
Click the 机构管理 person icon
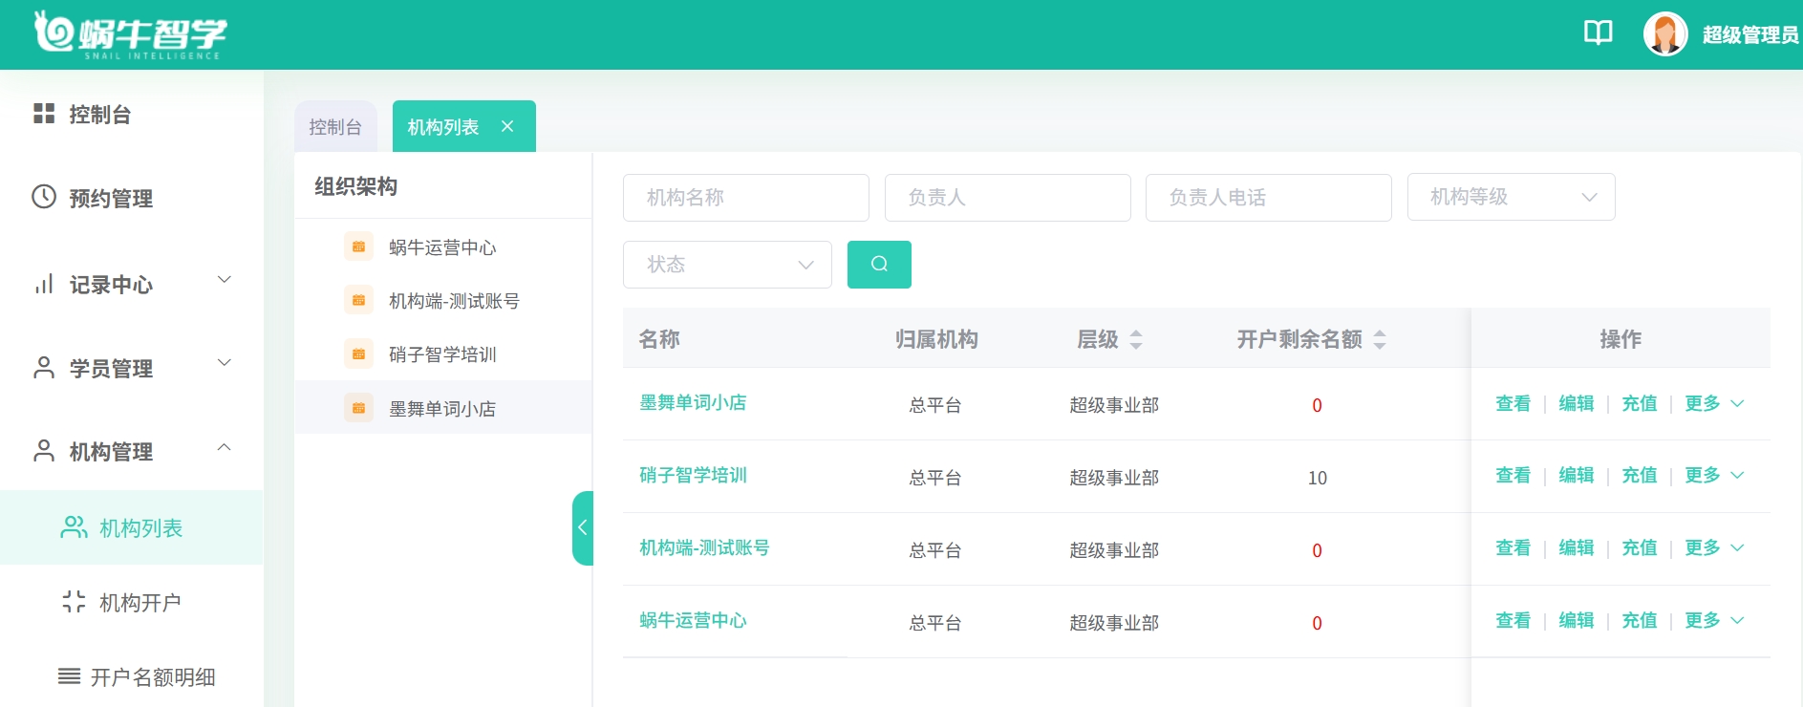click(44, 451)
